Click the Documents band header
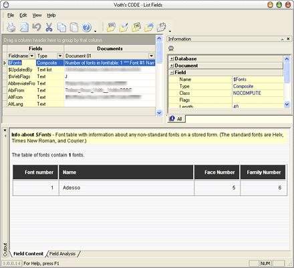The image size is (294, 268). 110,49
